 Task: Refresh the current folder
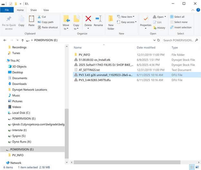(158, 40)
